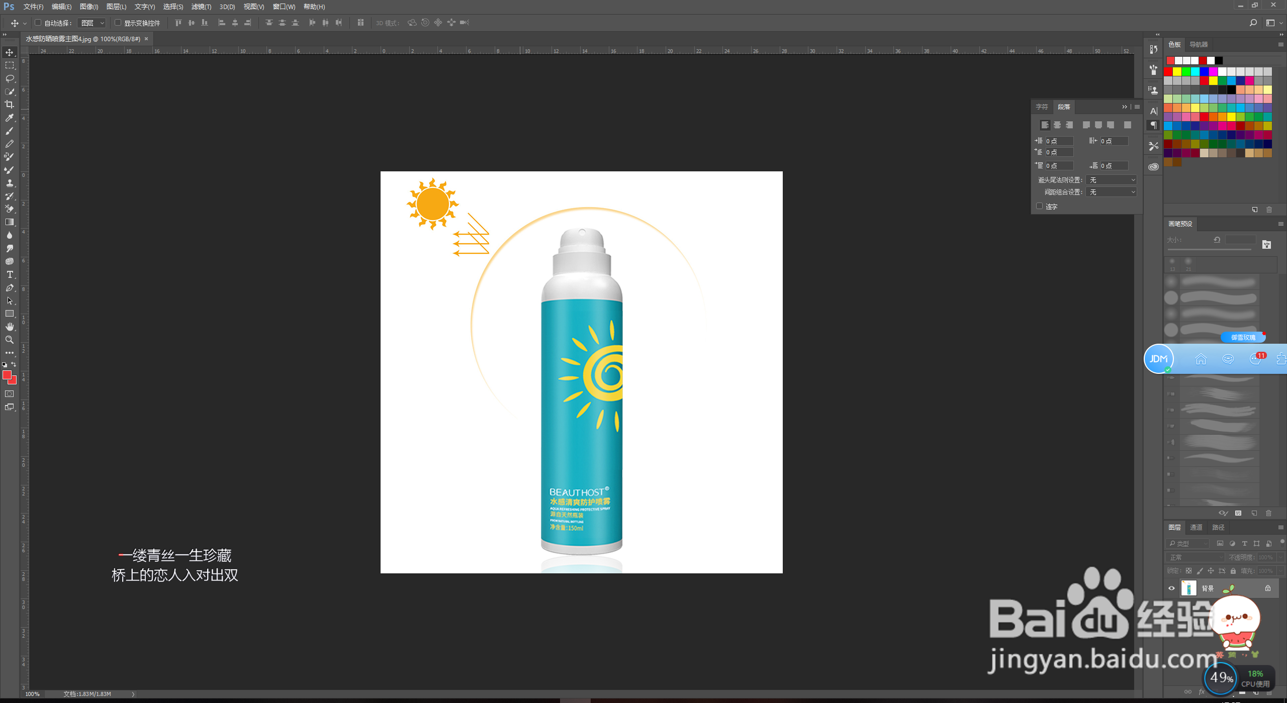Click center text alignment in paragraph panel
This screenshot has width=1287, height=703.
[1057, 125]
